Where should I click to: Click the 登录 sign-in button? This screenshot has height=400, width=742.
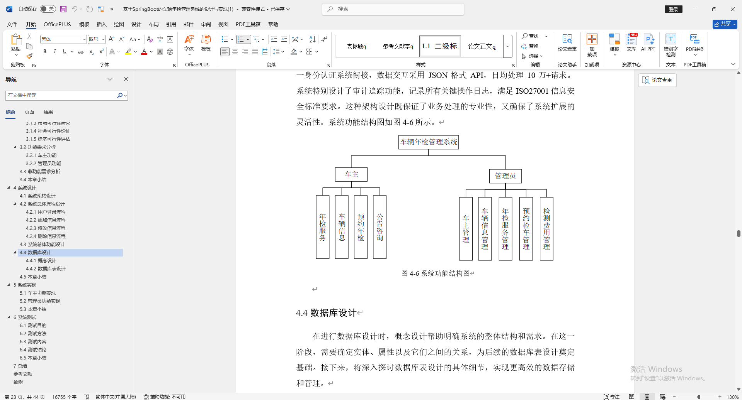coord(673,9)
